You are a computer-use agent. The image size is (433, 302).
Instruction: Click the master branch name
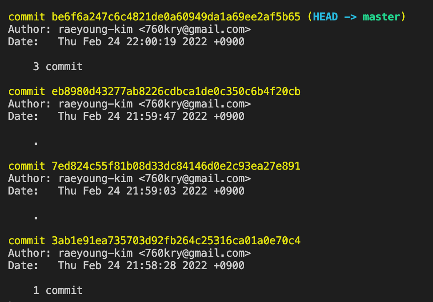(381, 17)
